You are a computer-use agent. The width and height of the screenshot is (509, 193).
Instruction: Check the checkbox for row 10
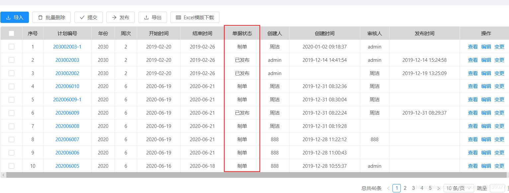point(11,166)
